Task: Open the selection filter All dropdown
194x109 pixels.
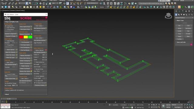Action: coord(22,3)
